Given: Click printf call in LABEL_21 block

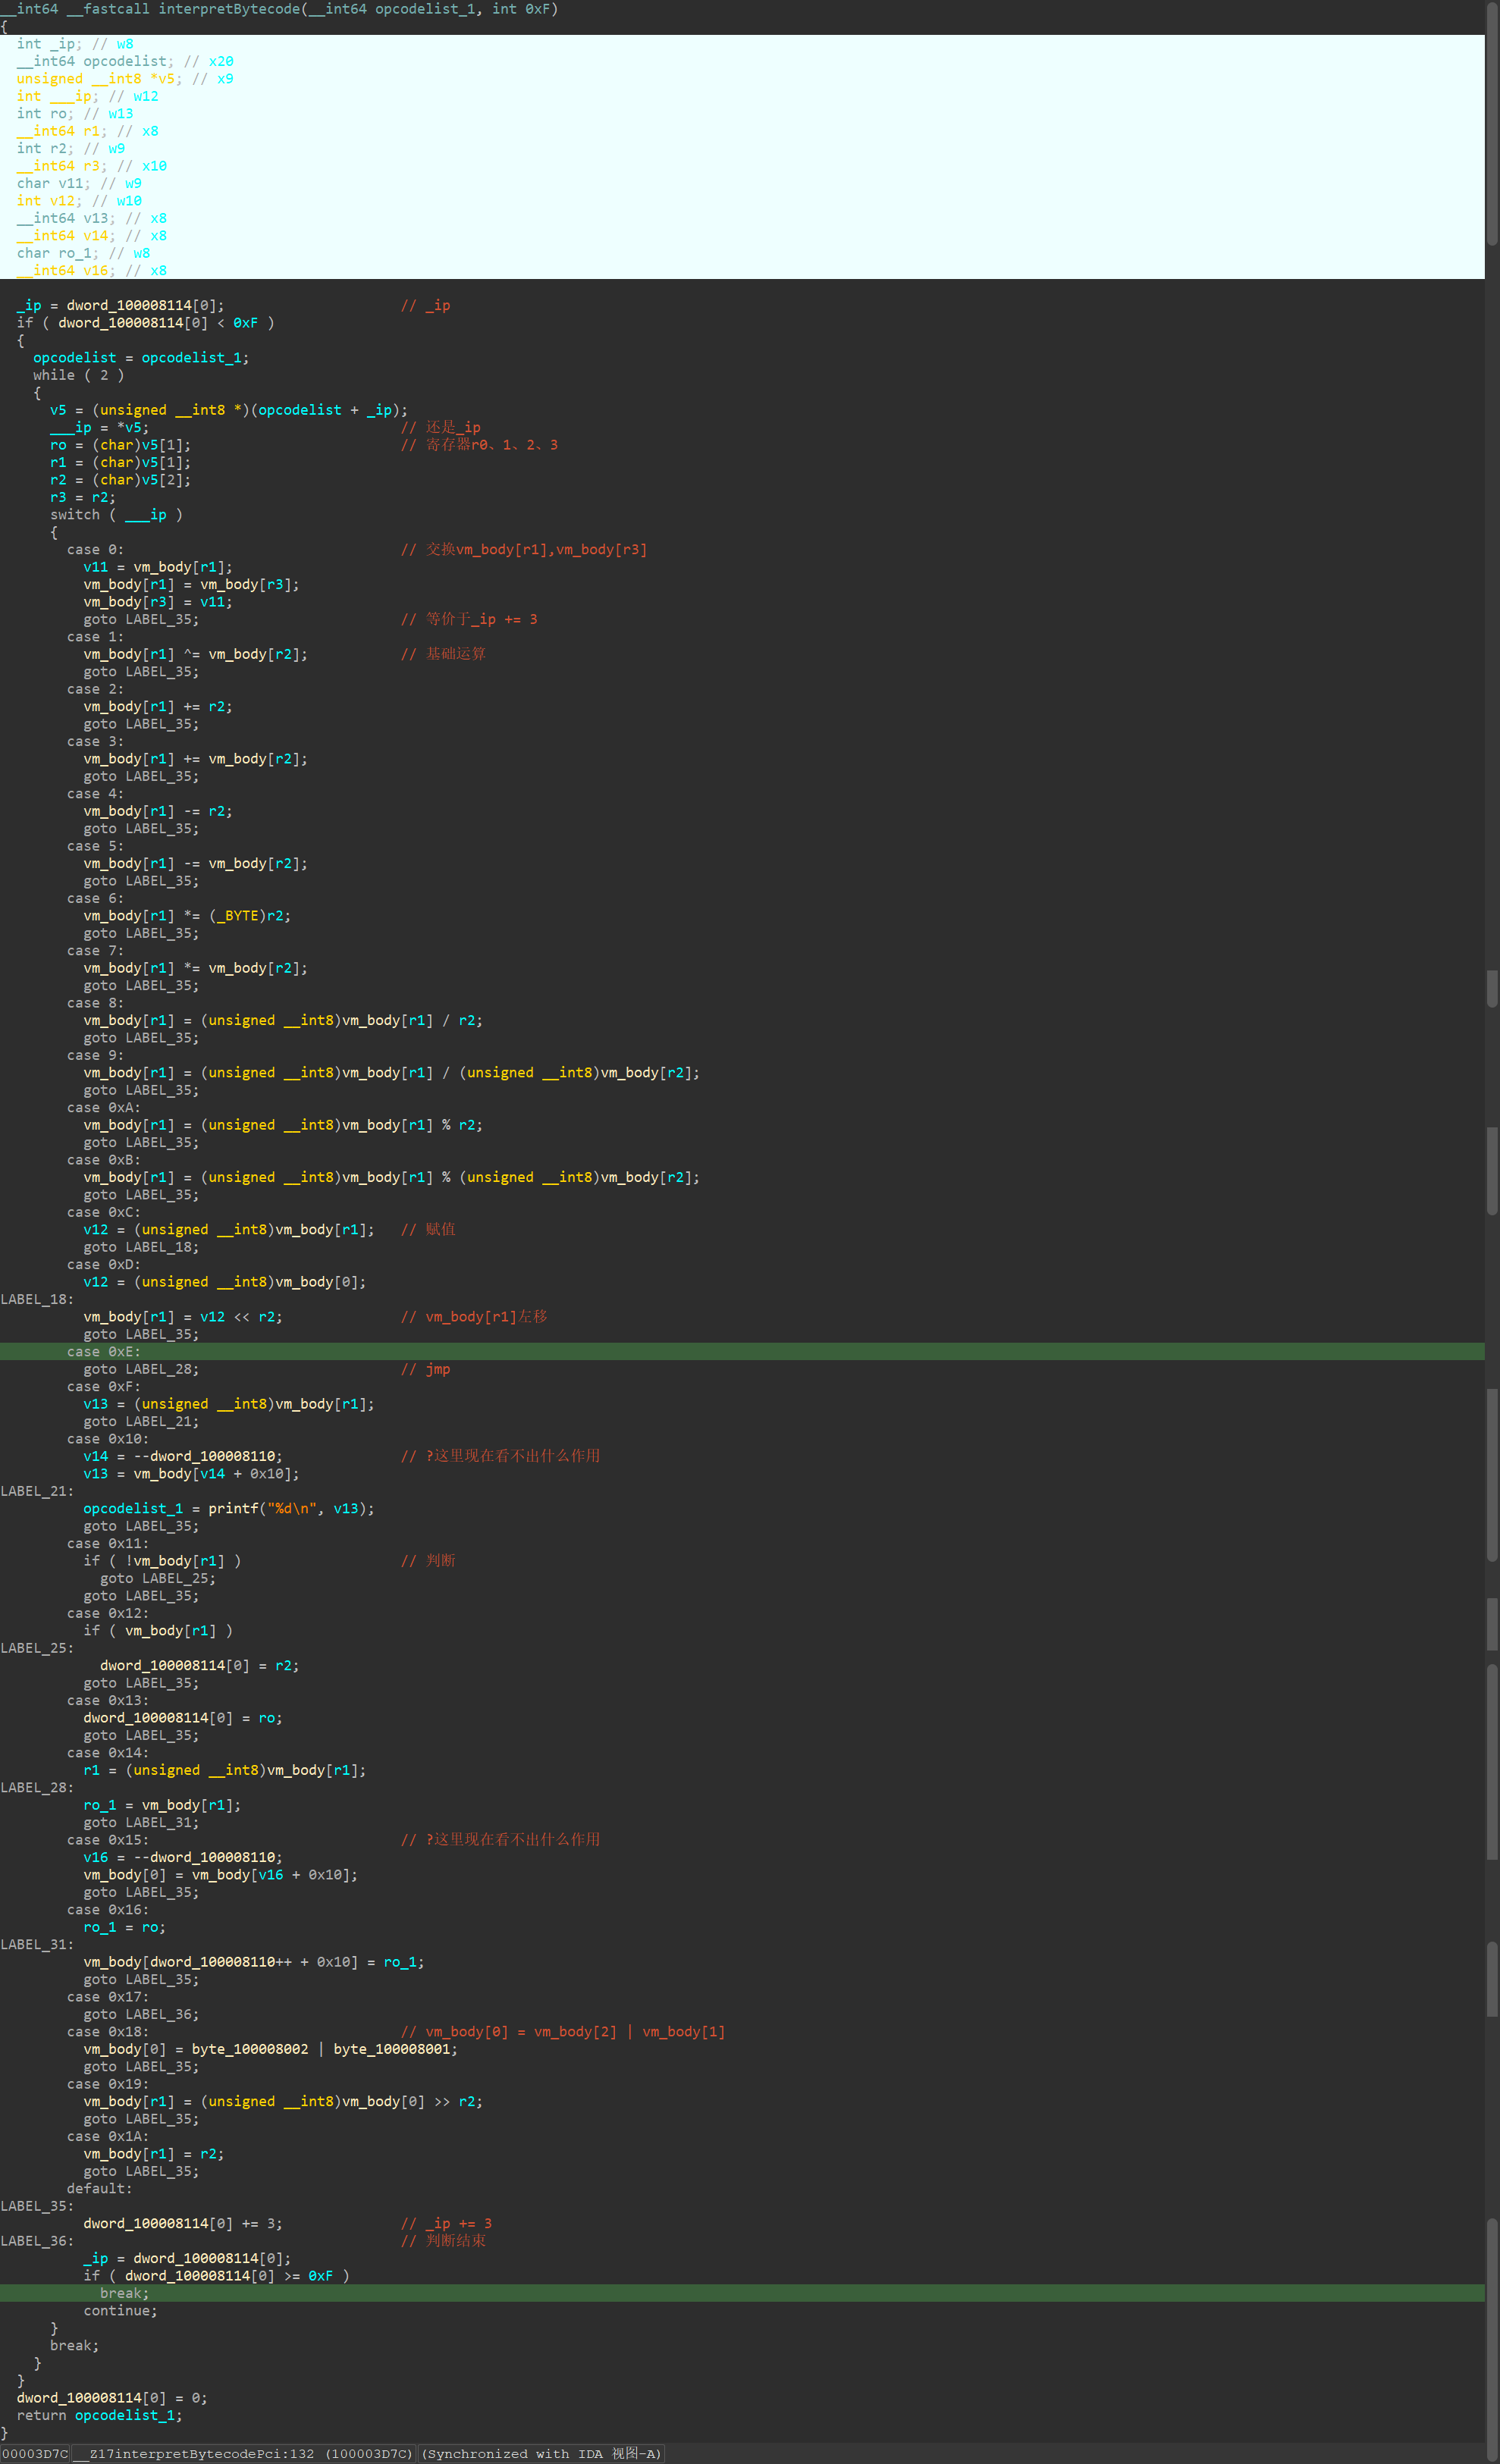Looking at the screenshot, I should point(233,1508).
